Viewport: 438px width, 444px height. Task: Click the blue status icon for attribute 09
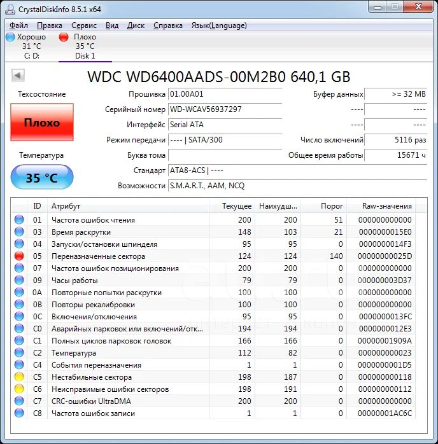click(19, 280)
